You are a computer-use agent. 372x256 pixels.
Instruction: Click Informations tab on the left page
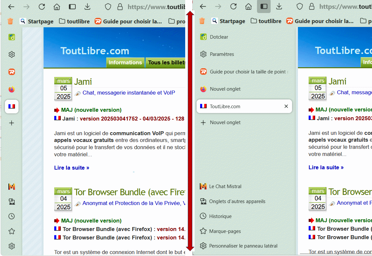point(125,63)
